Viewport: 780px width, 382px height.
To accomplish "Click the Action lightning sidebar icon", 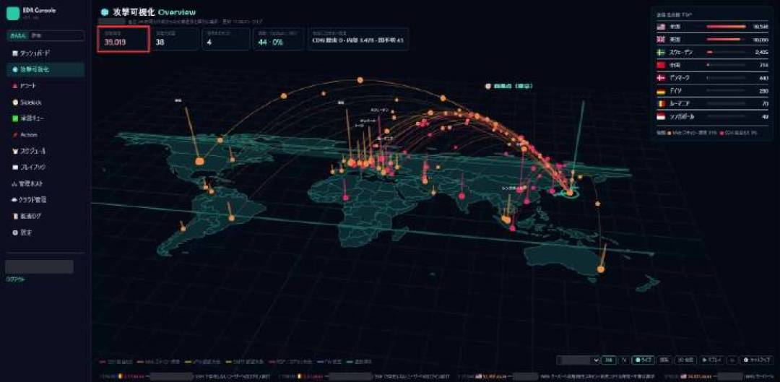I will [x=15, y=135].
